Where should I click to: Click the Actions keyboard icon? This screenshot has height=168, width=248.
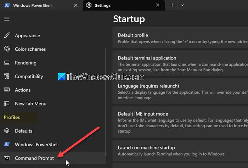(x=7, y=90)
